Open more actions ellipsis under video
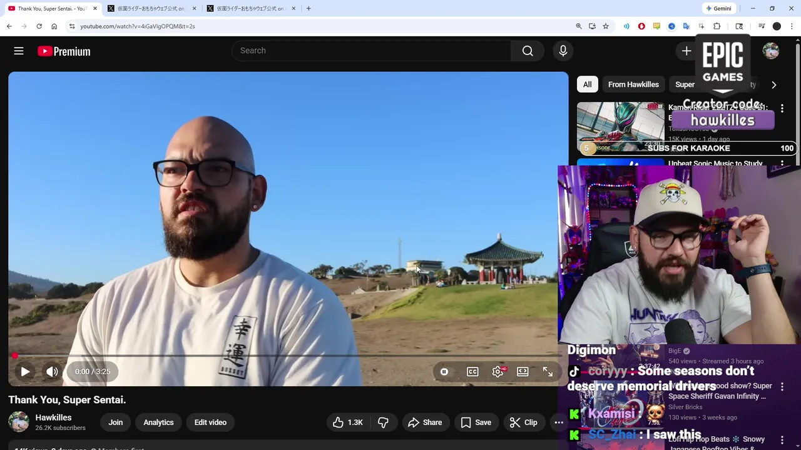Screen dimensions: 801x450 coord(559,422)
